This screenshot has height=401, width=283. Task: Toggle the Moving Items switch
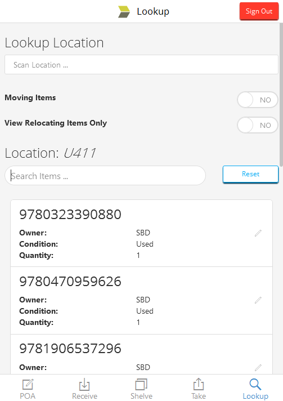pyautogui.click(x=258, y=100)
